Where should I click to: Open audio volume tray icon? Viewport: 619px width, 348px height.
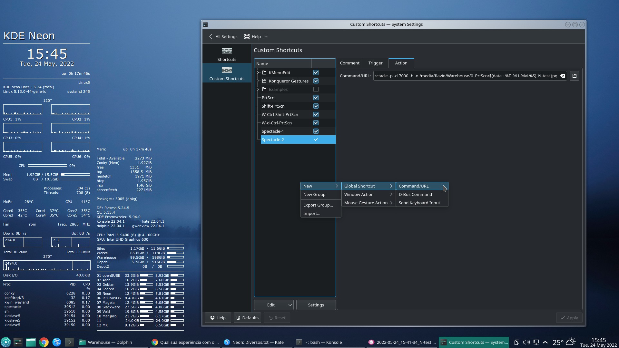coord(526,342)
